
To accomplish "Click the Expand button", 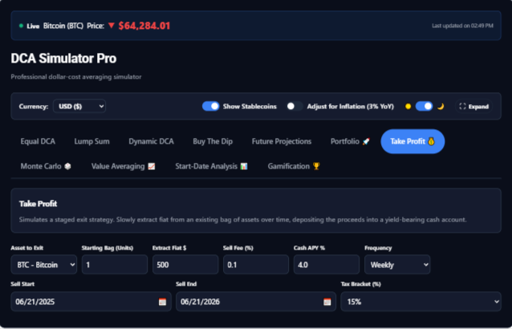I will [x=473, y=107].
